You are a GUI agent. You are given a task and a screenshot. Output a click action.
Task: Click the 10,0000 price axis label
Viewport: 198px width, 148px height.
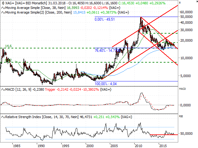[186, 58]
